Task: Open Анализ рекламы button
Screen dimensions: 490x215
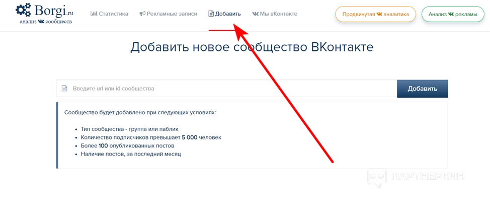Action: click(453, 14)
